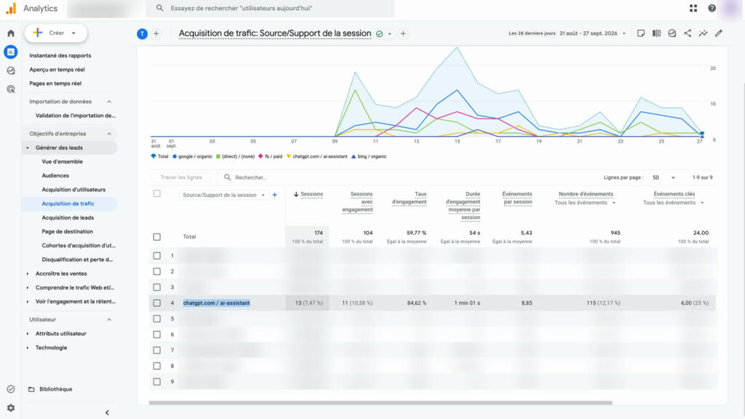Click the top search field

271,8
